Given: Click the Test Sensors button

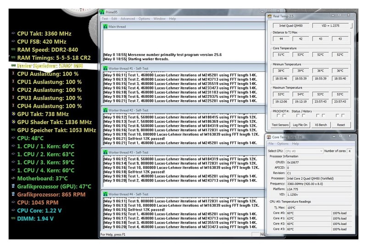Looking at the screenshot, I should (280, 125).
